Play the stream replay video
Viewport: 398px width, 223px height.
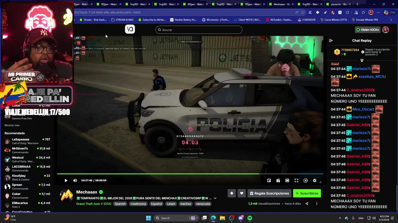(x=66, y=180)
